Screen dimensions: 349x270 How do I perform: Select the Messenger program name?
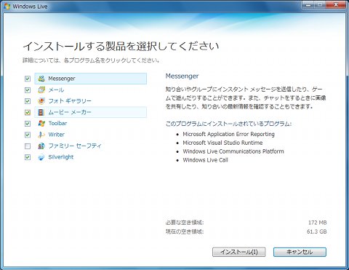[x=62, y=79]
